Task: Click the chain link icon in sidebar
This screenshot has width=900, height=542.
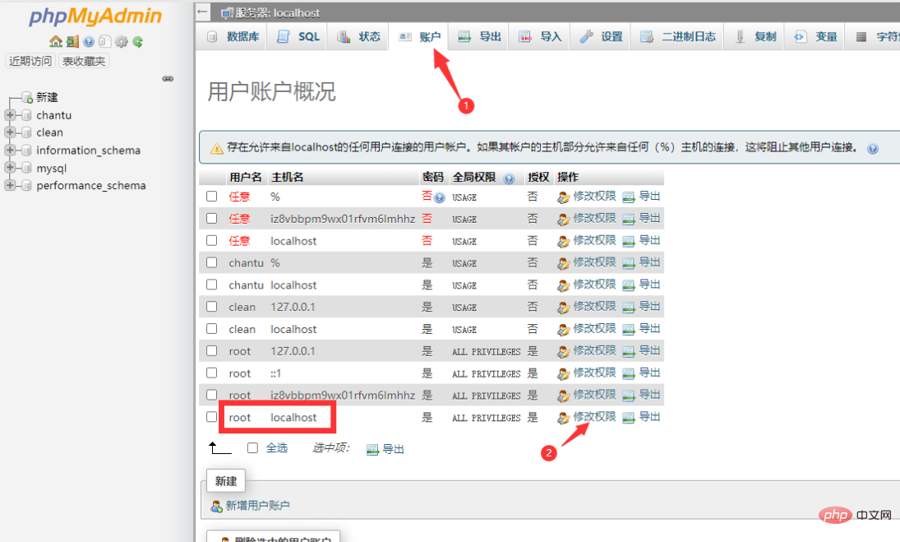Action: (x=168, y=78)
